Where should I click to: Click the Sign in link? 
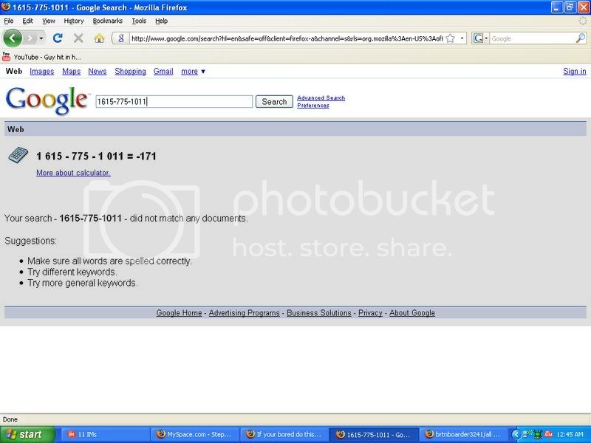pos(575,71)
